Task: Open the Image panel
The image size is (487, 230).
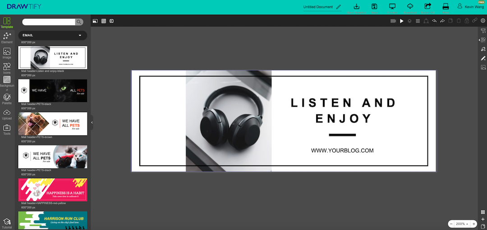Action: pos(7,53)
